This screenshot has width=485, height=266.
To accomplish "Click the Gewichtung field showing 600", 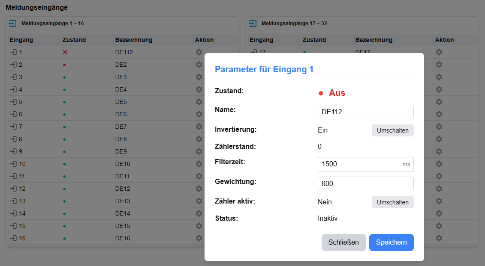I will [365, 184].
